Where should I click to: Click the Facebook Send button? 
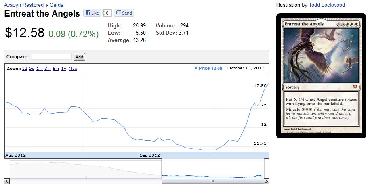[124, 13]
